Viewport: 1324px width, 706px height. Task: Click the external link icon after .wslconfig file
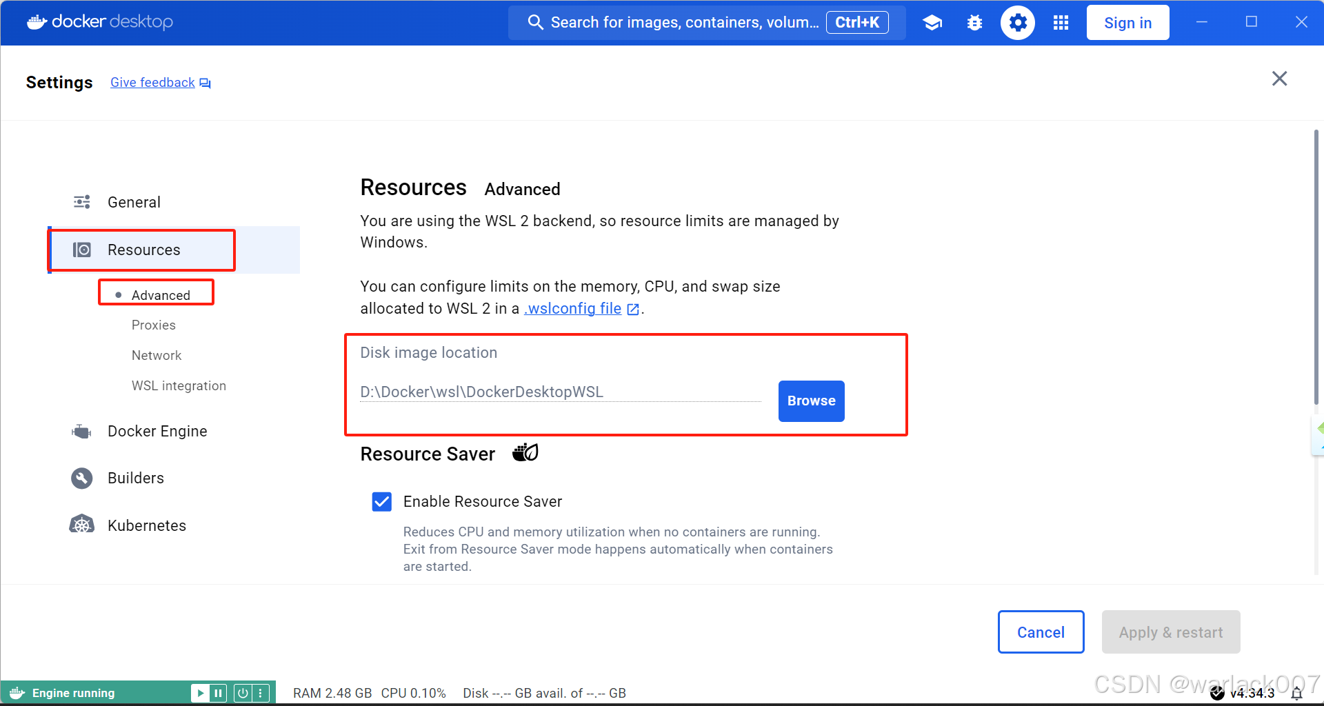[x=632, y=310]
